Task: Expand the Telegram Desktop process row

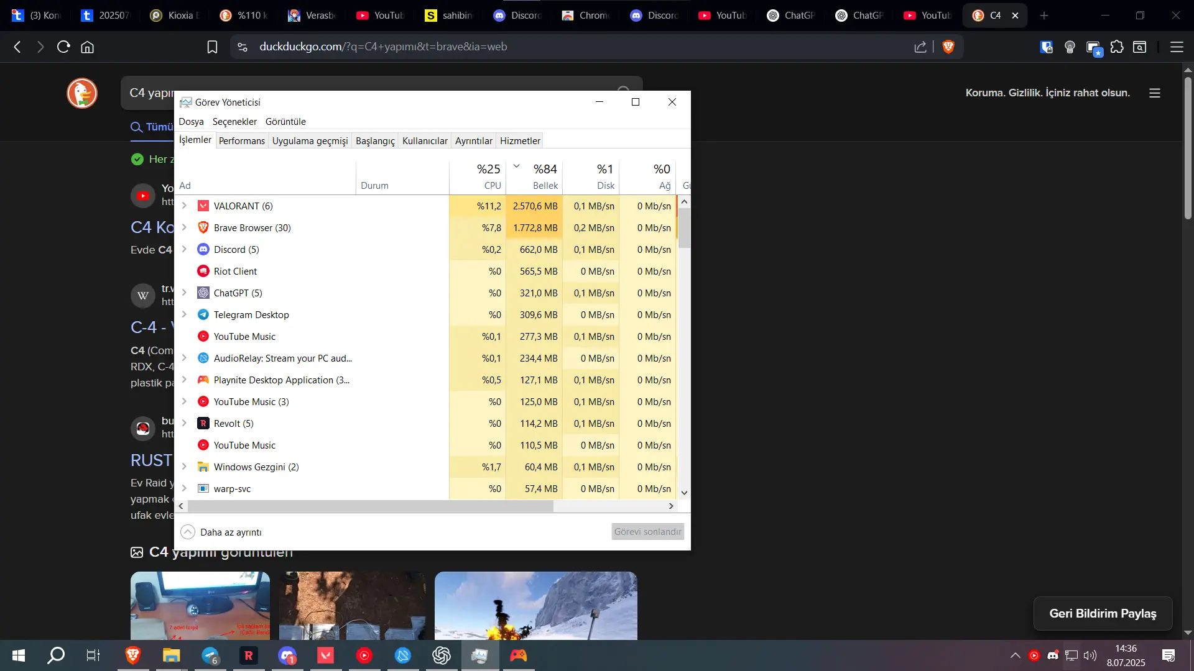Action: click(184, 314)
